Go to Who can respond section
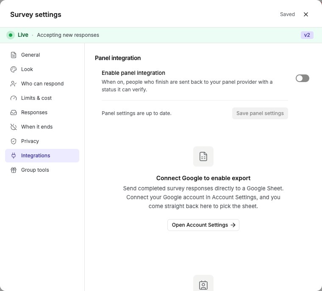The width and height of the screenshot is (322, 291). [42, 84]
